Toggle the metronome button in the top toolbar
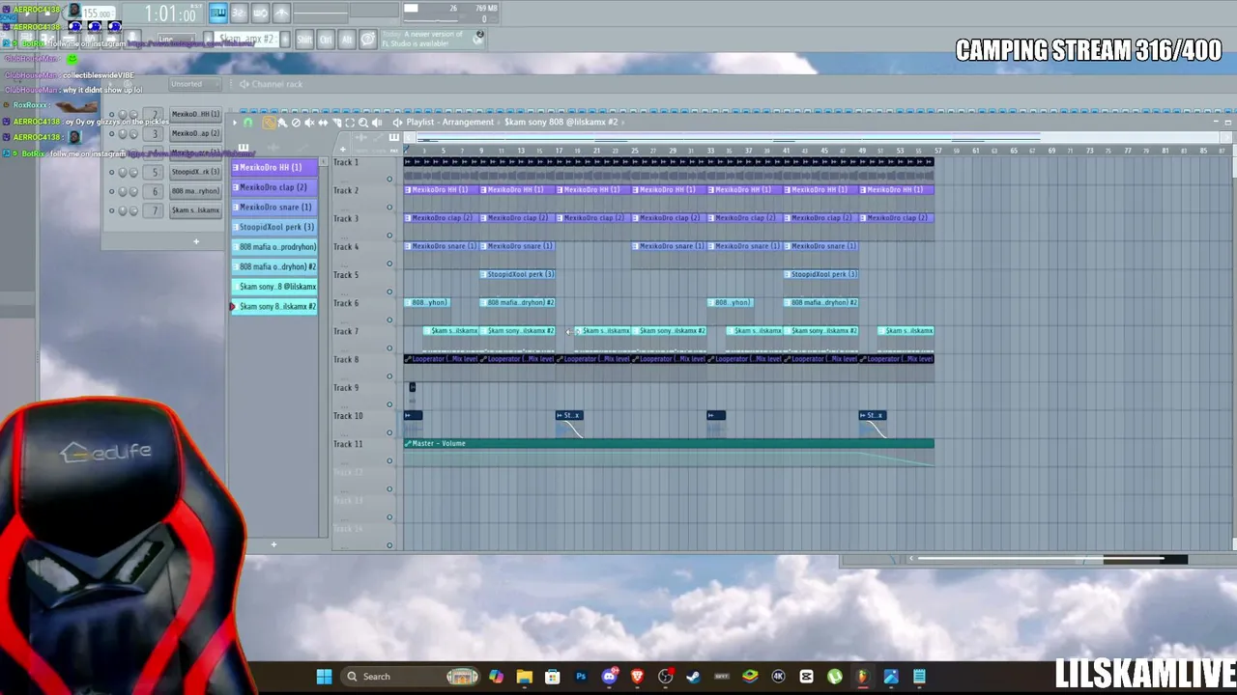This screenshot has height=695, width=1237. (282, 13)
